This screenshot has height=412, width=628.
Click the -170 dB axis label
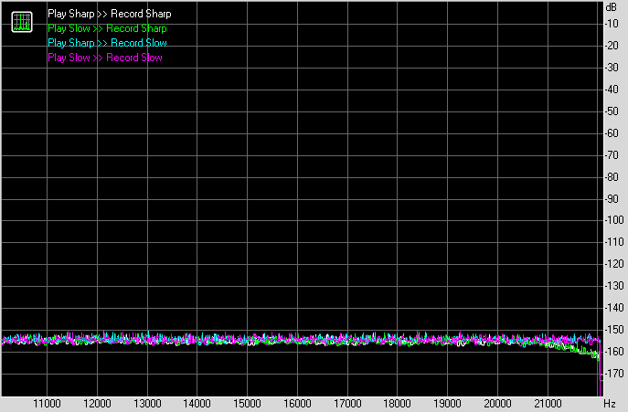coord(612,374)
